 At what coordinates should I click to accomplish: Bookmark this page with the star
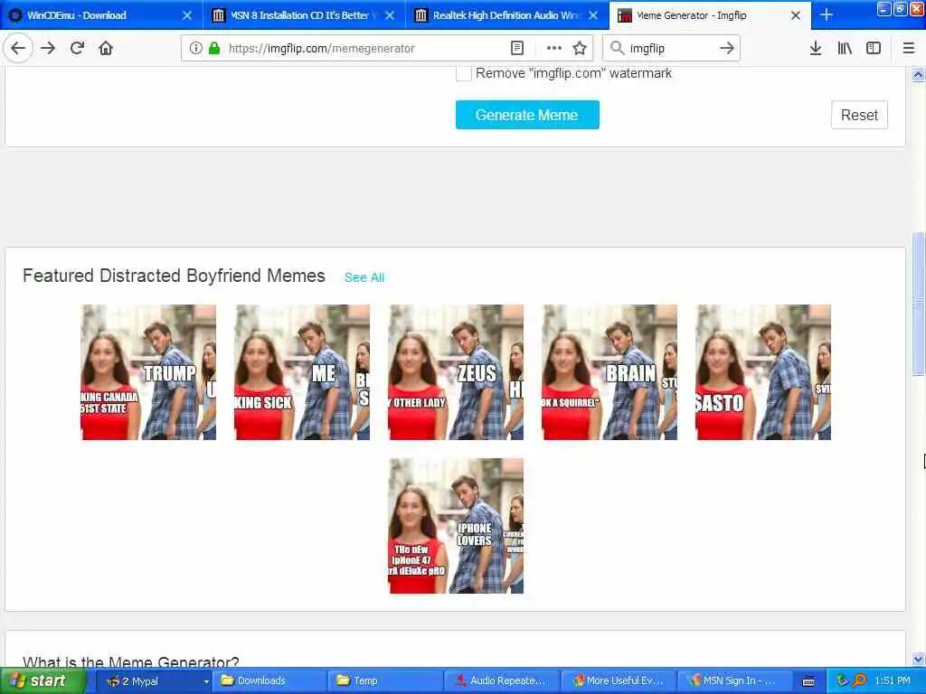coord(580,48)
